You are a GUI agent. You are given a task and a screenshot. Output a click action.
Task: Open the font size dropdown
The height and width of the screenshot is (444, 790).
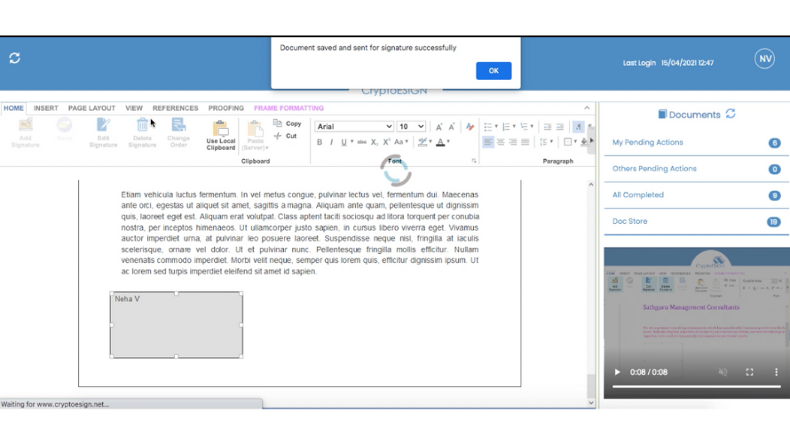pos(421,127)
